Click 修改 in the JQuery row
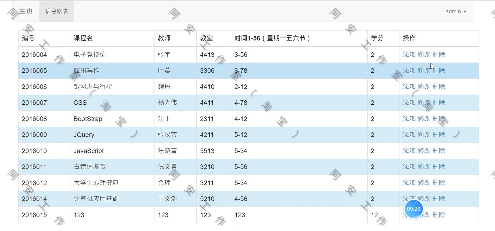 click(x=424, y=134)
